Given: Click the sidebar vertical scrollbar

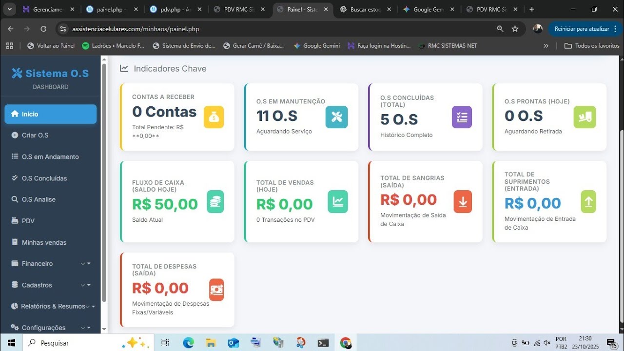Looking at the screenshot, I should coord(103,183).
